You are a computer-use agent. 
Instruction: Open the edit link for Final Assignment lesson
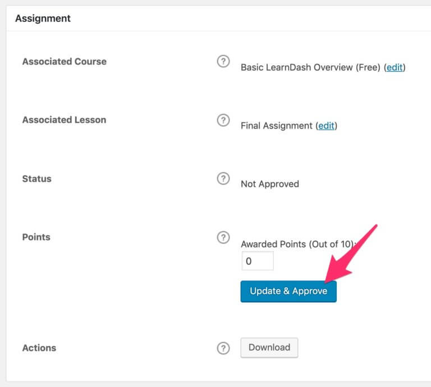326,126
